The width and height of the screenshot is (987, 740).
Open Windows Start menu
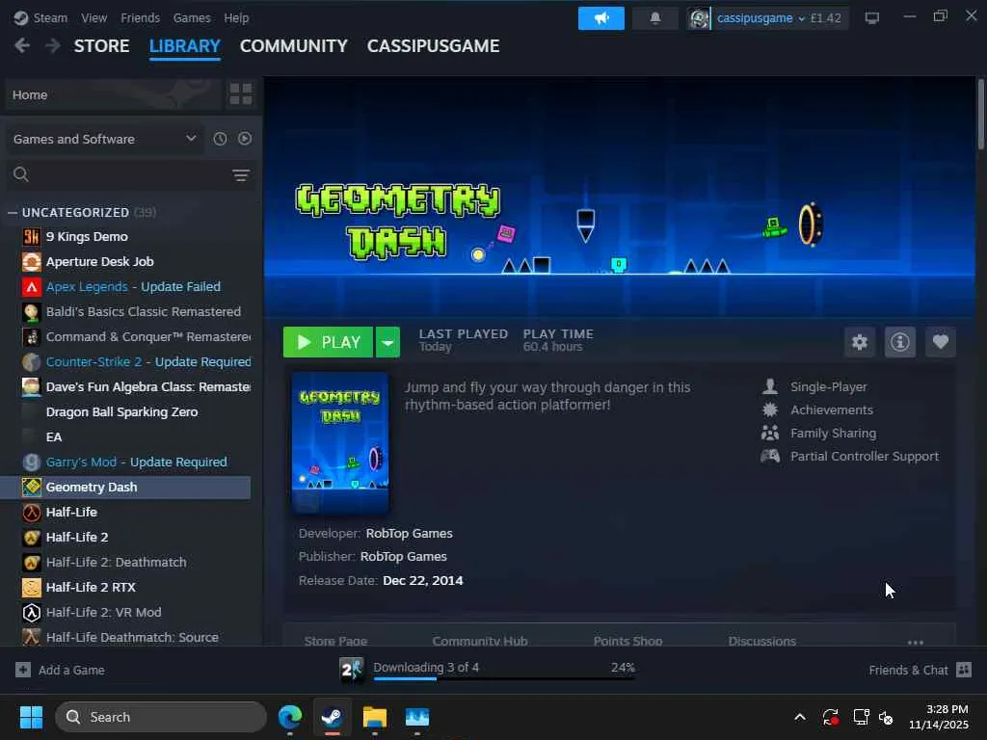(x=31, y=717)
